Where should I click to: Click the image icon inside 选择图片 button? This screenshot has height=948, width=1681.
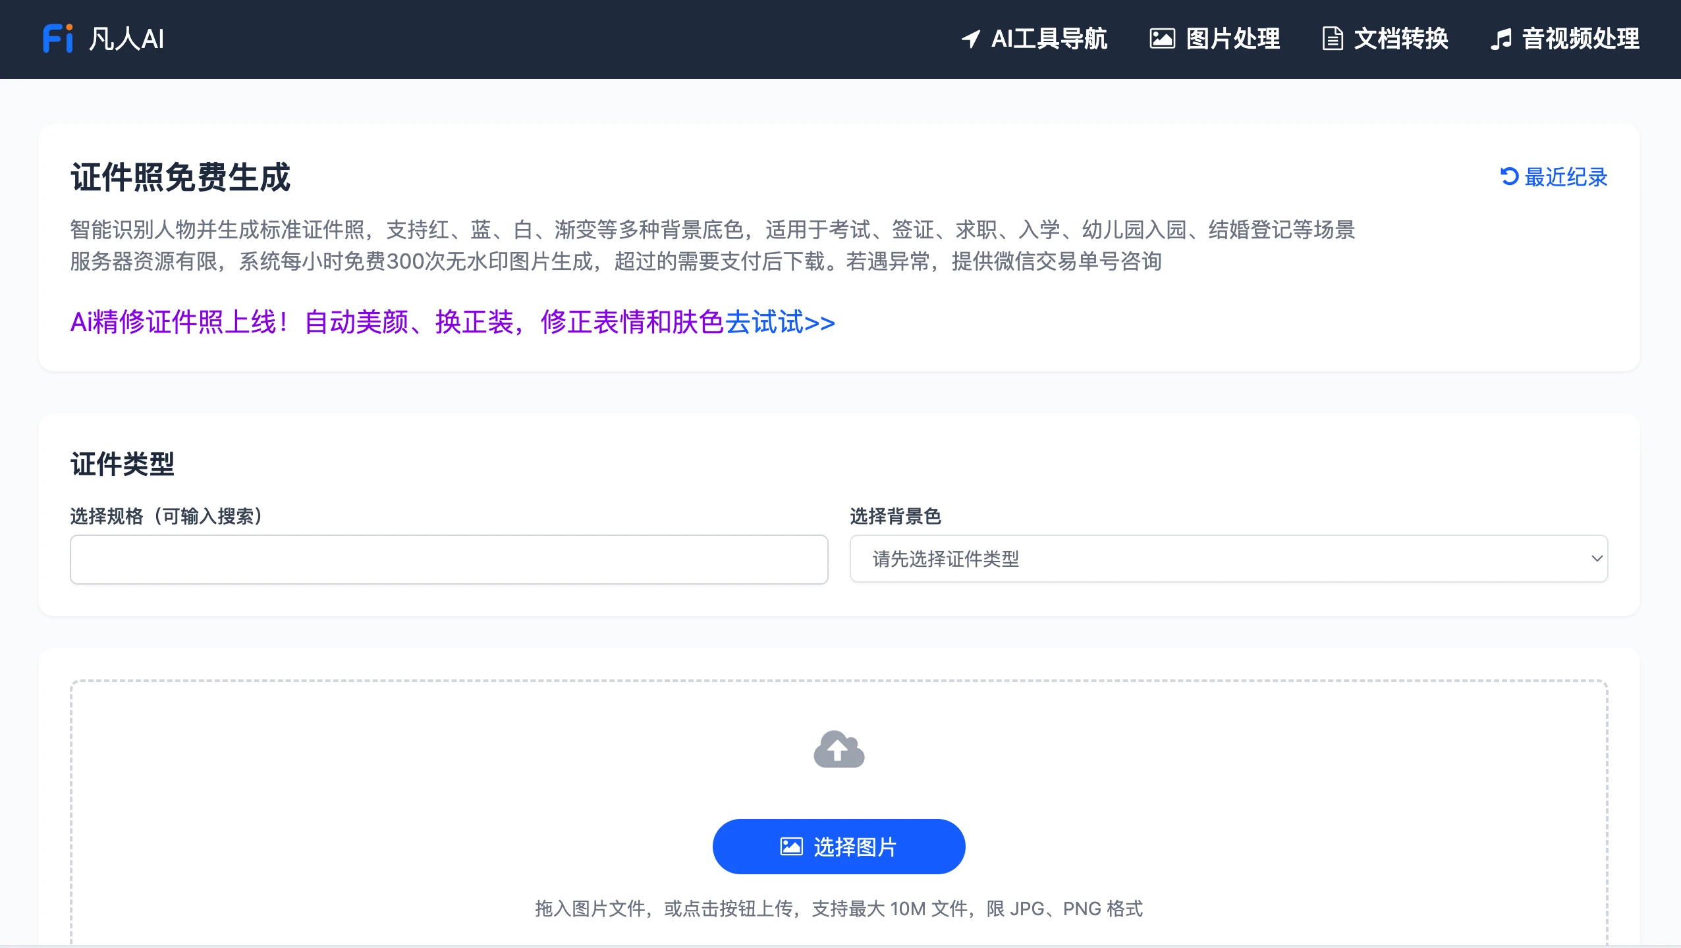[791, 846]
